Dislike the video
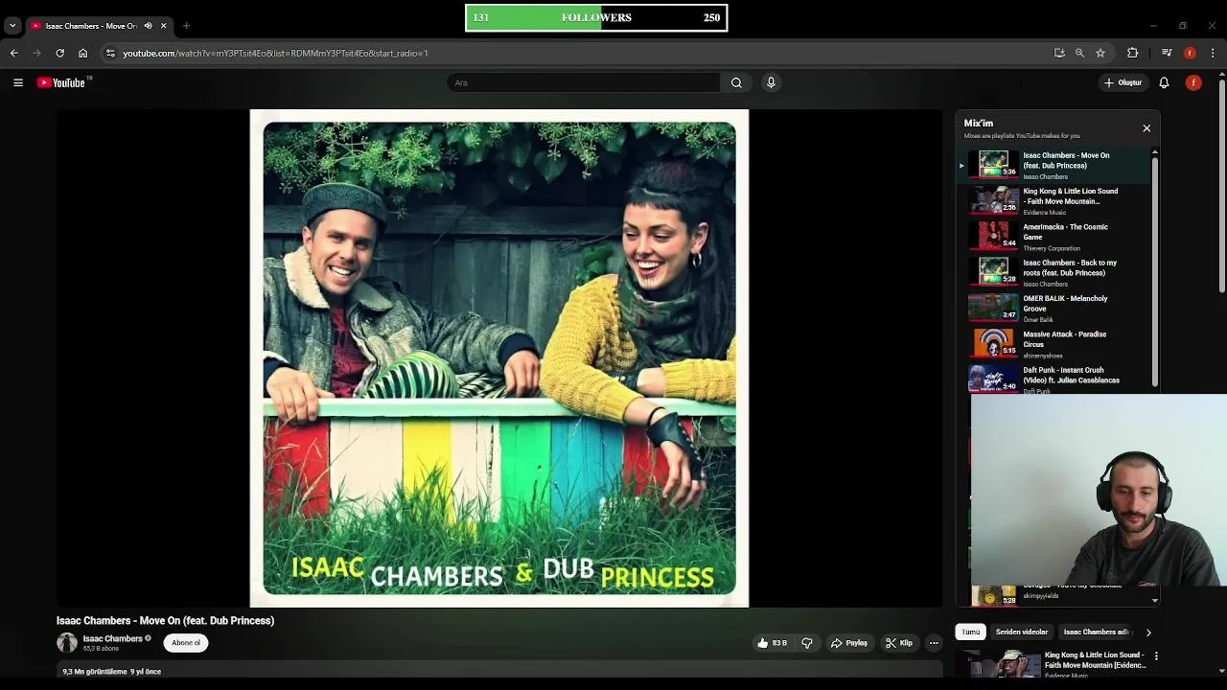This screenshot has height=690, width=1227. point(807,643)
